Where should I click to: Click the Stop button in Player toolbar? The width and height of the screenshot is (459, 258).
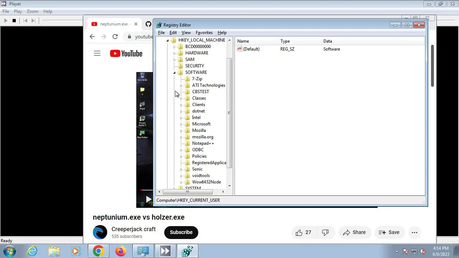click(14, 21)
